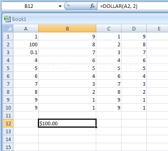
Task: Click the Select All corner button
Action: (8, 28)
